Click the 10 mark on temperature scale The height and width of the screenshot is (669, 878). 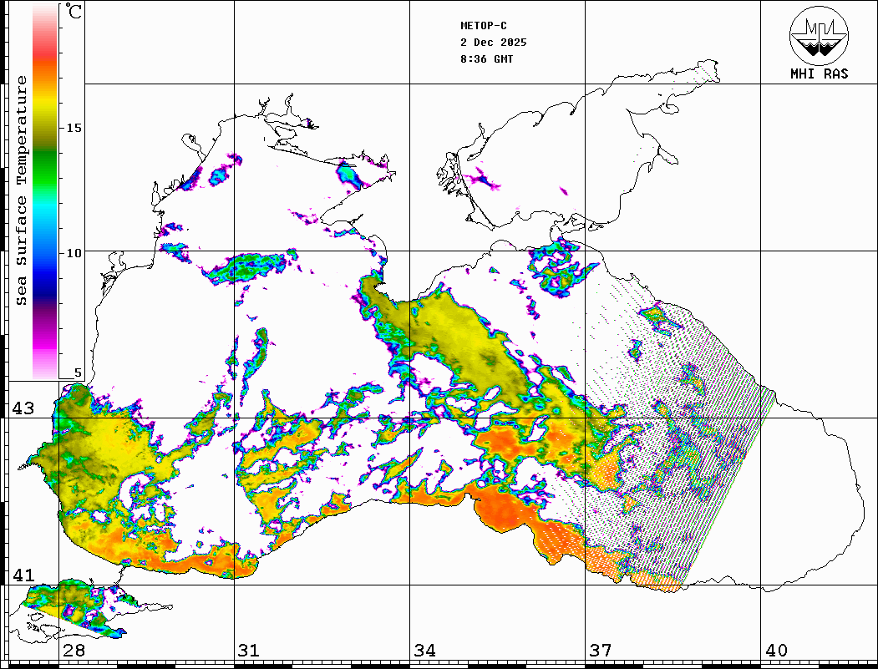pos(74,252)
